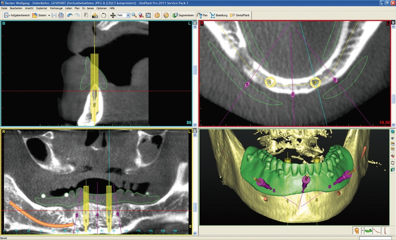The image size is (396, 240).
Task: Select the pan/move four-arrow tool
Action: point(112,15)
